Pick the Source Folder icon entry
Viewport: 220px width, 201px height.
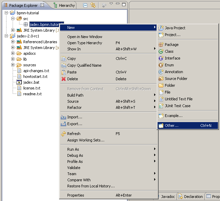coord(161,79)
